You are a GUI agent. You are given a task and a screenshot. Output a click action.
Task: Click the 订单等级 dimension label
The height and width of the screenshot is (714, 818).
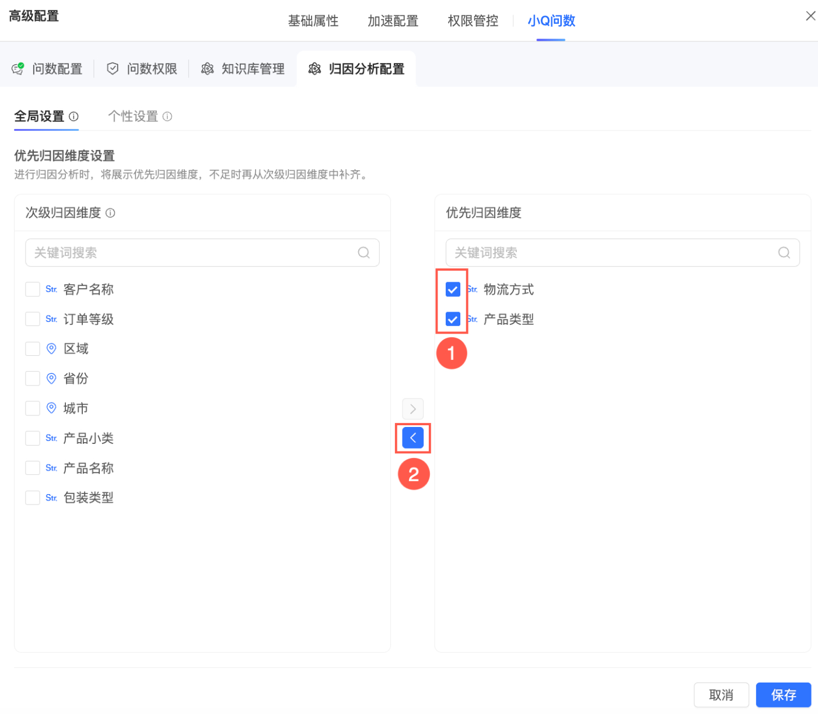89,319
